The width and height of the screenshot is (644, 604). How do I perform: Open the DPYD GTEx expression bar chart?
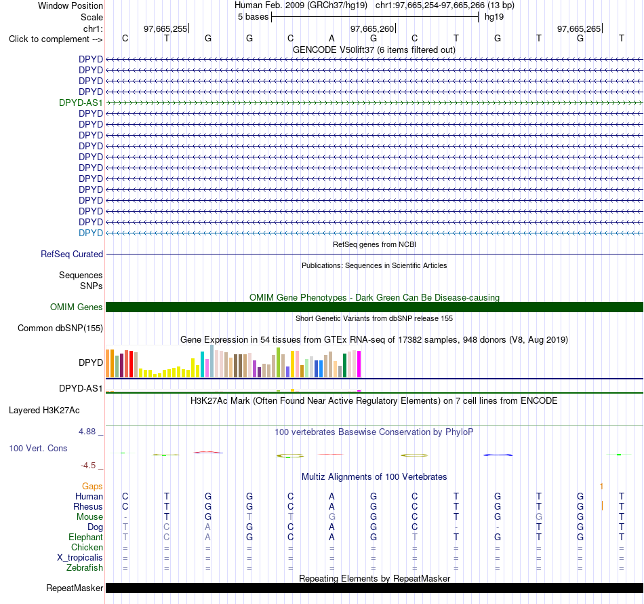(x=233, y=362)
